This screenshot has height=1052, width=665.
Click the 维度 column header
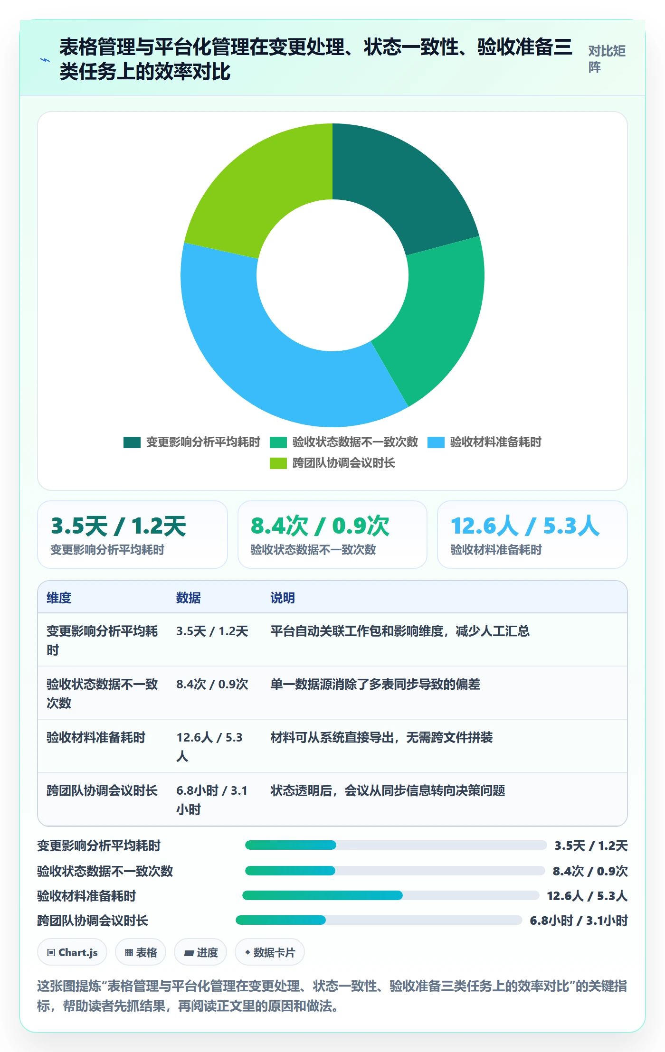(x=59, y=598)
